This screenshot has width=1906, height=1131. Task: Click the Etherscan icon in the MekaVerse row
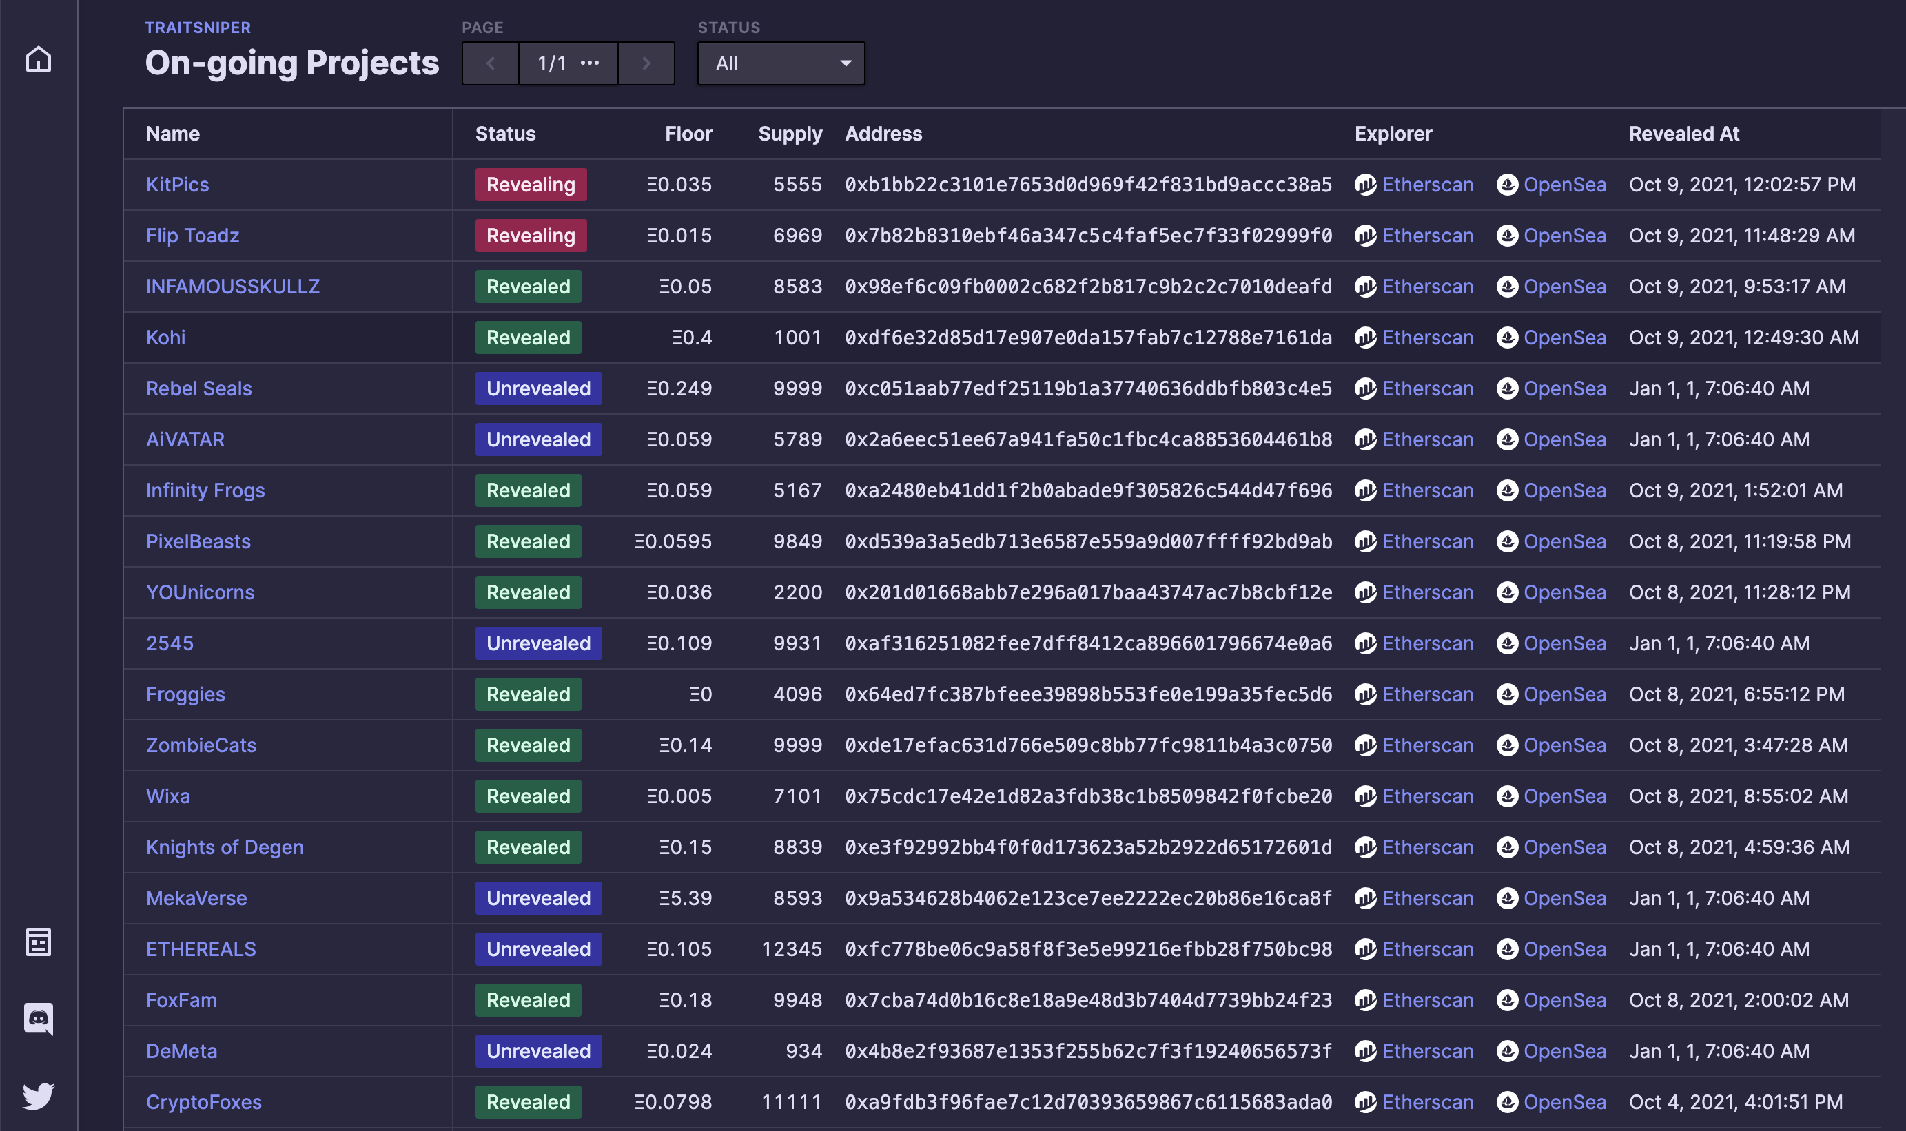tap(1364, 897)
